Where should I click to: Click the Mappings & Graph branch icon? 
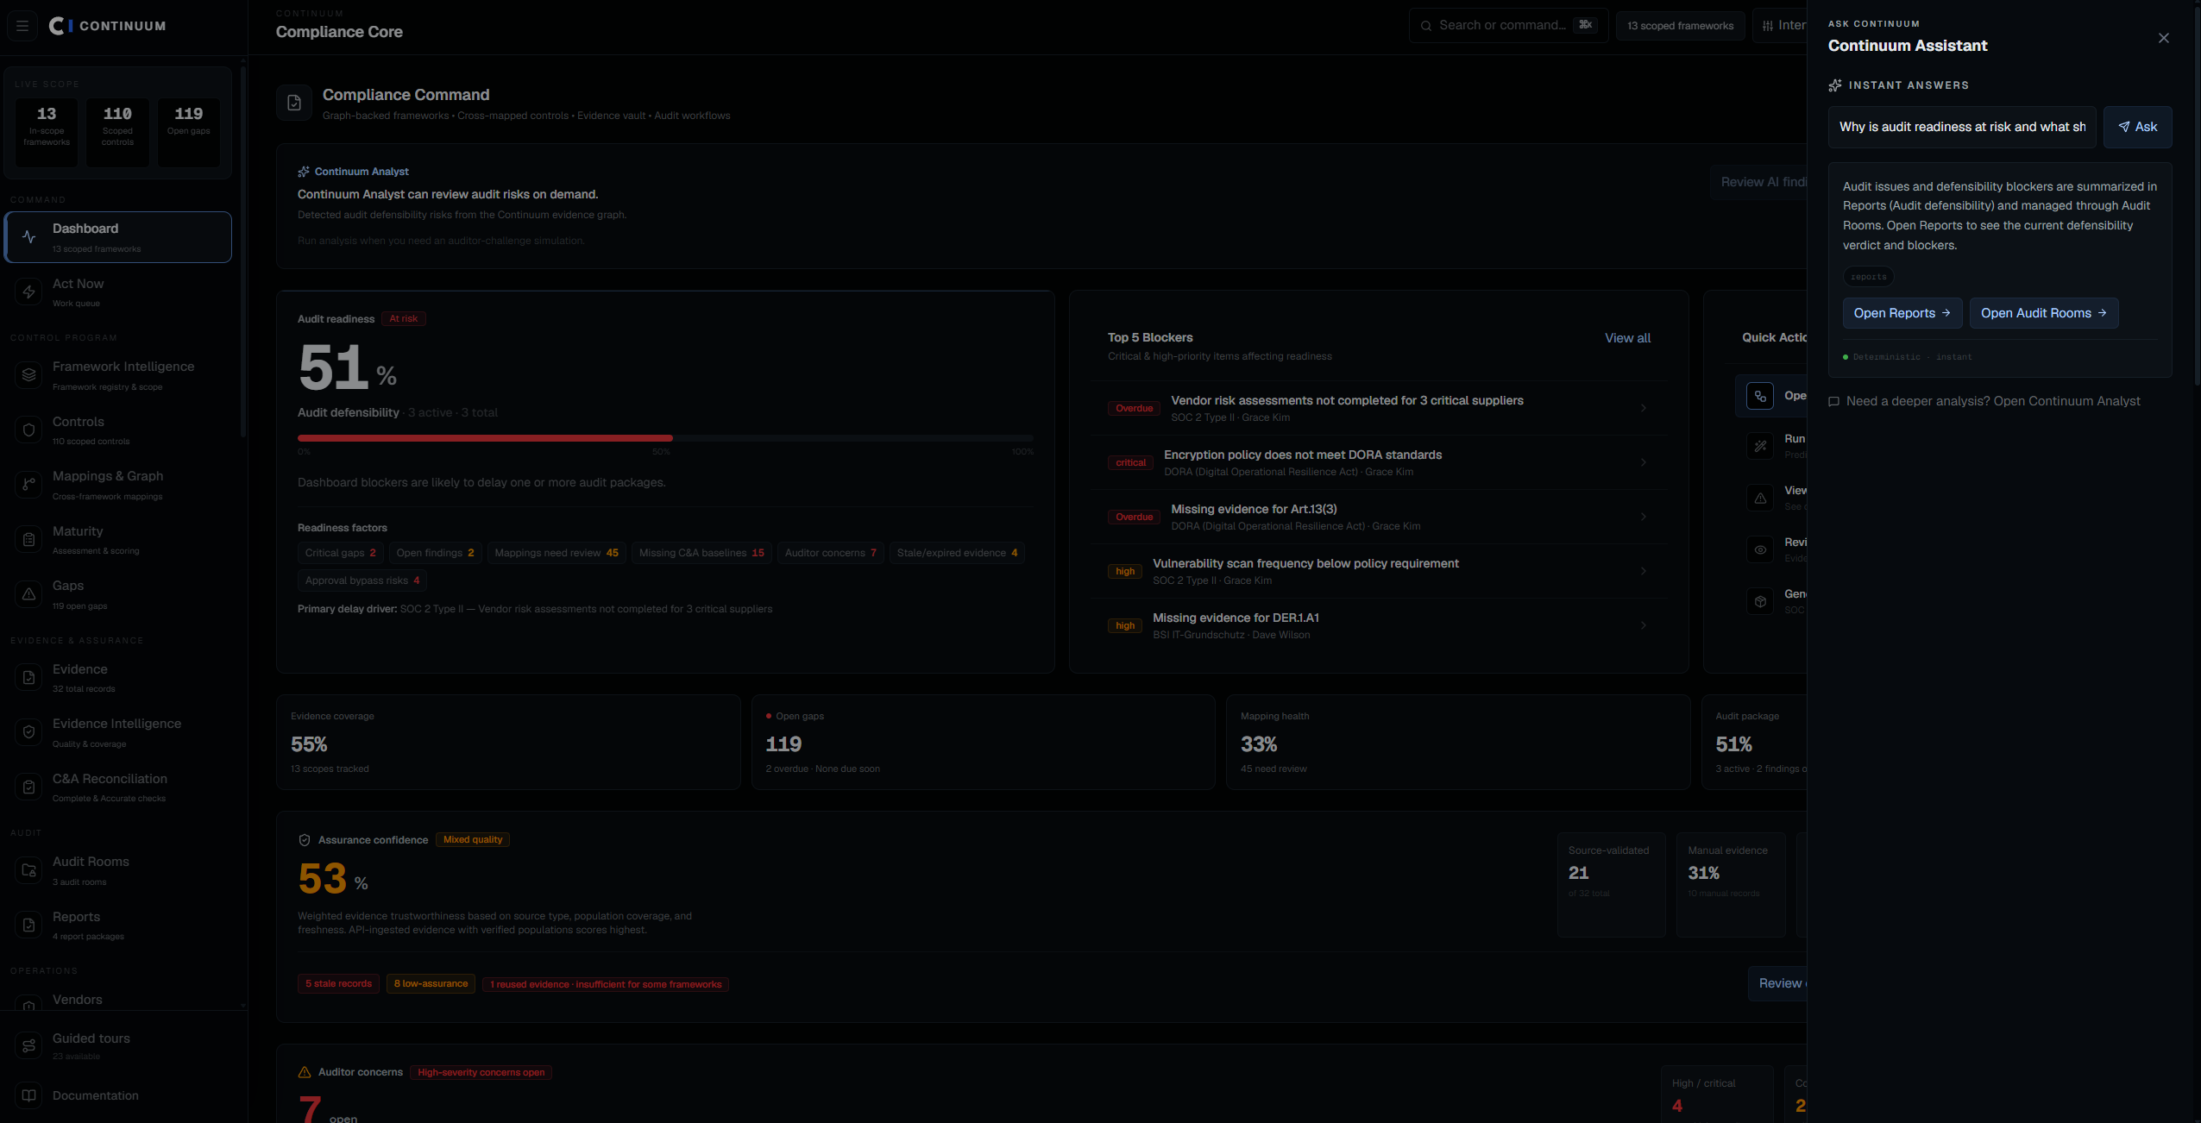[29, 485]
